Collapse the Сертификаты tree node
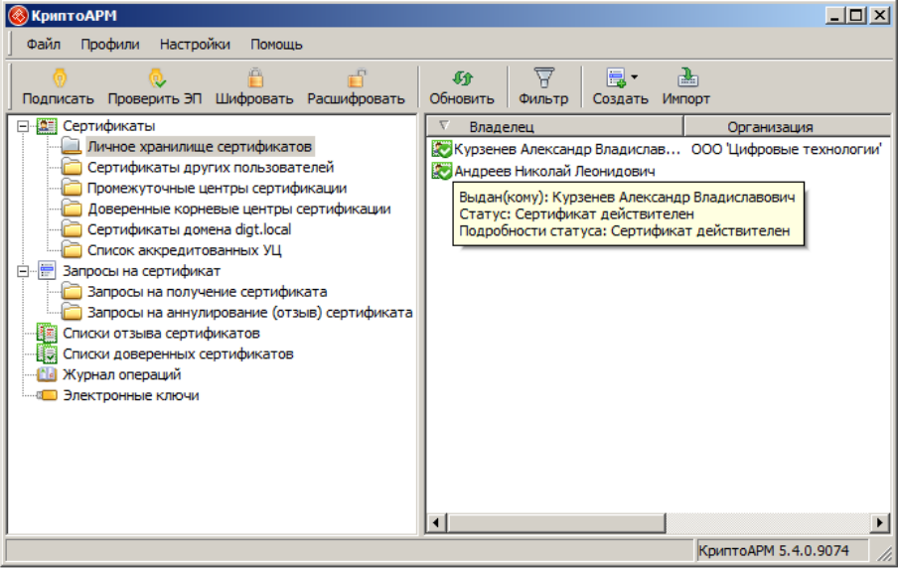Screen dimensions: 898x568 pyautogui.click(x=23, y=126)
